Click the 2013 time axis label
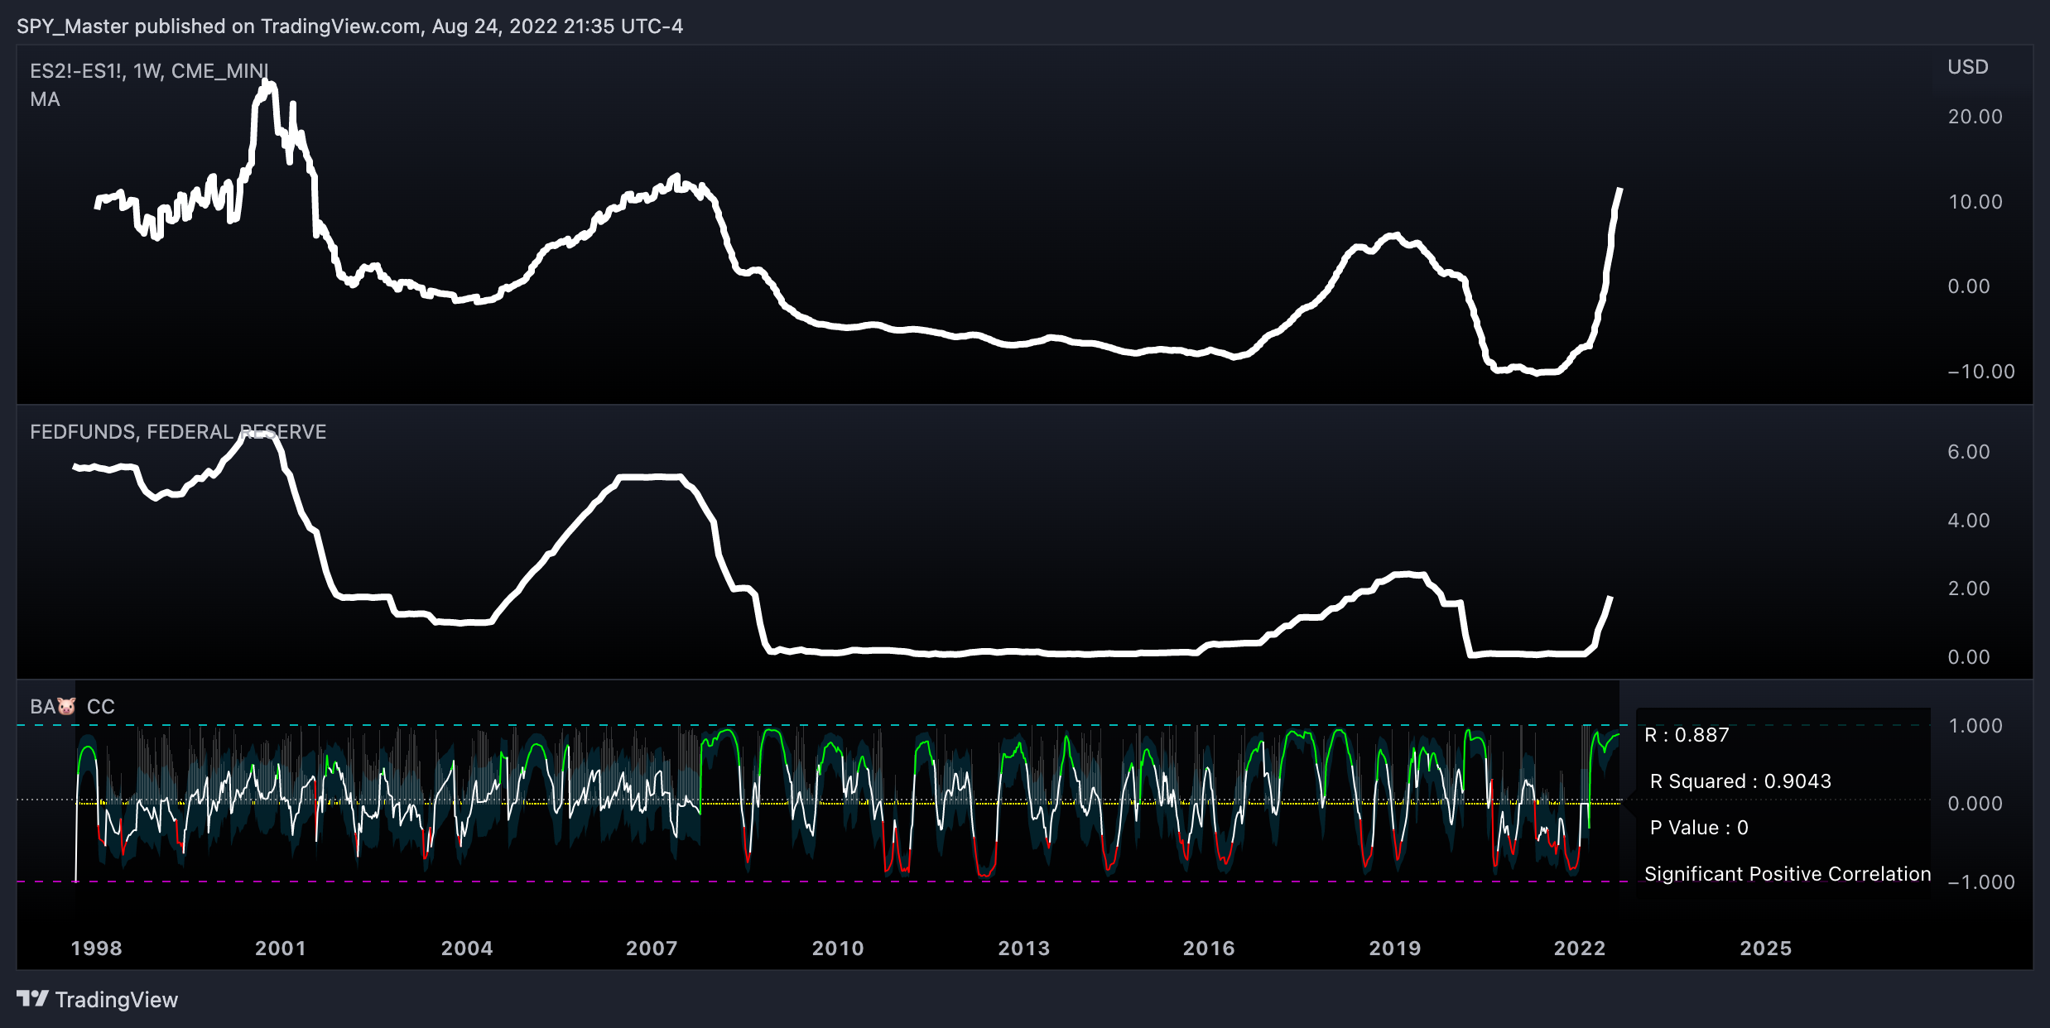2050x1028 pixels. 1024,949
